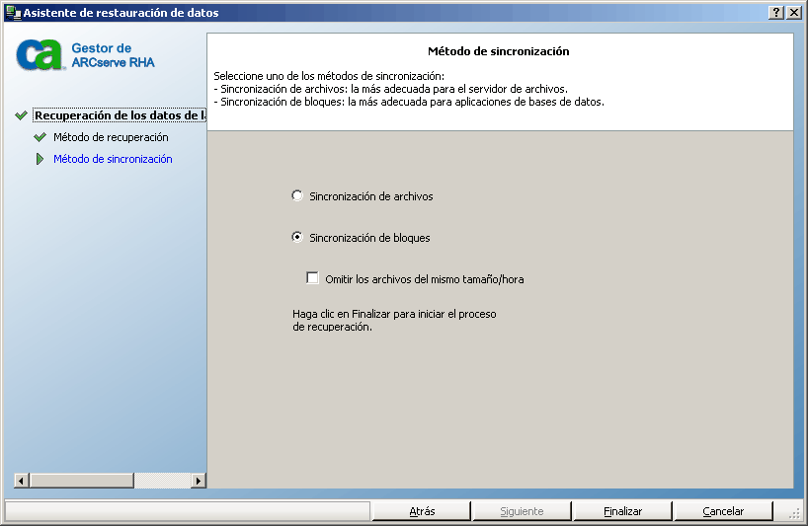
Task: Click the Cancelar button
Action: (x=723, y=511)
